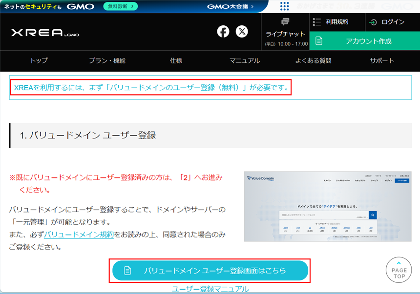This screenshot has width=420, height=294.
Task: Click the GMO logo in top banner
Action: pos(81,6)
